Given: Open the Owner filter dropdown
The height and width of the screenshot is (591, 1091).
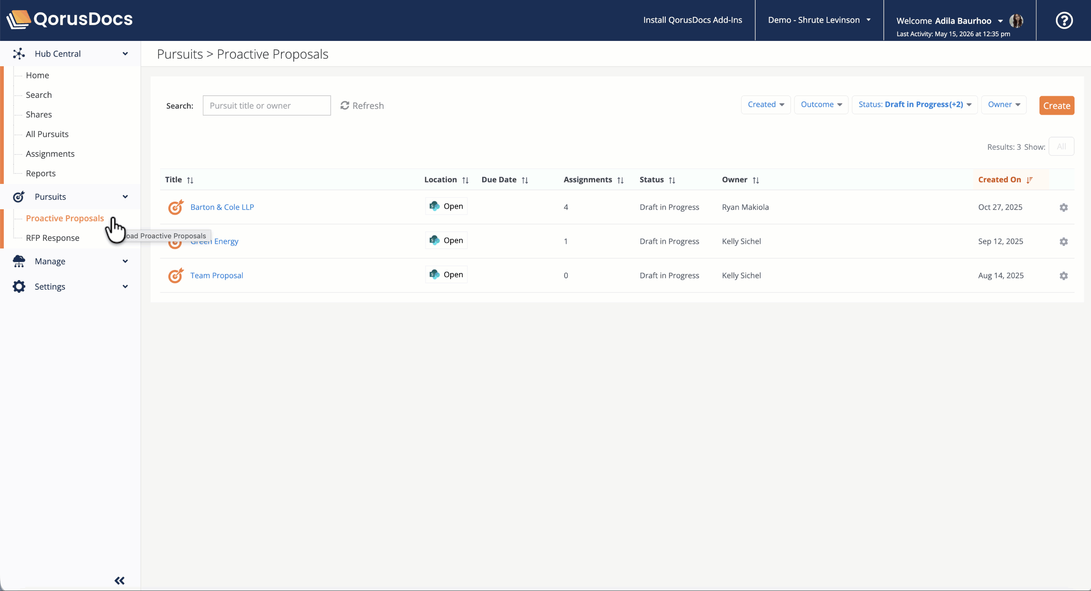Looking at the screenshot, I should 1004,105.
